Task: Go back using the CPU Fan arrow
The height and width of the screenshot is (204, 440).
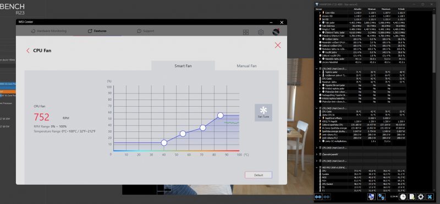Action: pos(28,51)
